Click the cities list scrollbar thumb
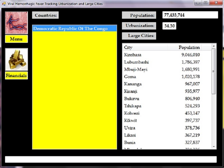 [x=214, y=71]
